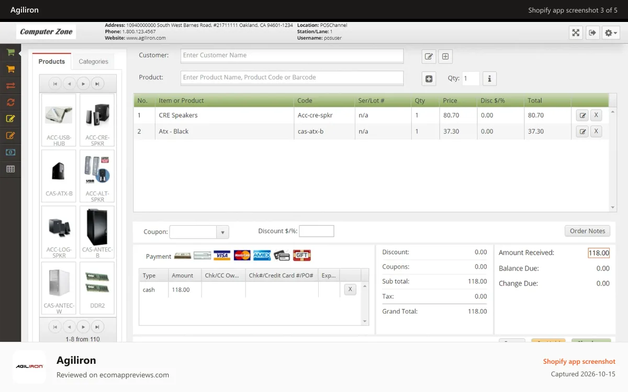Select the ACC-CRE-SPKR product thumbnail
This screenshot has width=628, height=392.
point(97,120)
